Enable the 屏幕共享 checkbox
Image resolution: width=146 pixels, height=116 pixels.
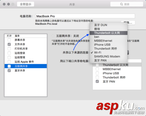point(9,40)
